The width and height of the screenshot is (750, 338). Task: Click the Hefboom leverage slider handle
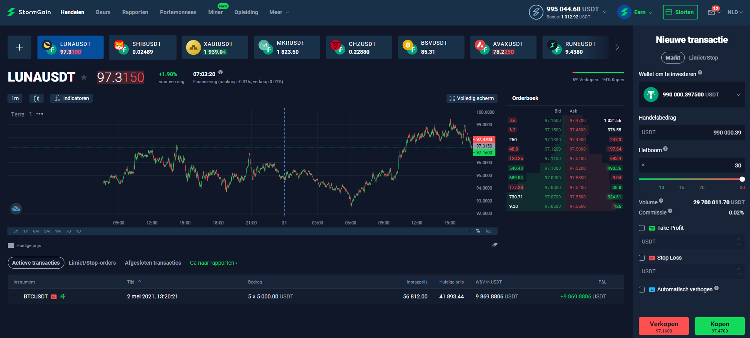click(x=742, y=179)
